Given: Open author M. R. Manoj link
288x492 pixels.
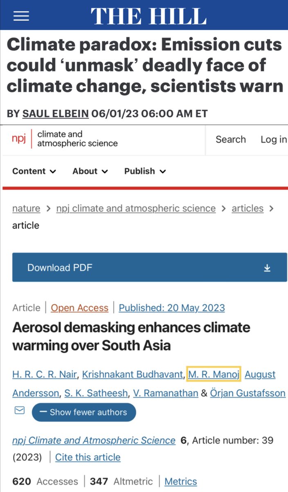Looking at the screenshot, I should [214, 374].
